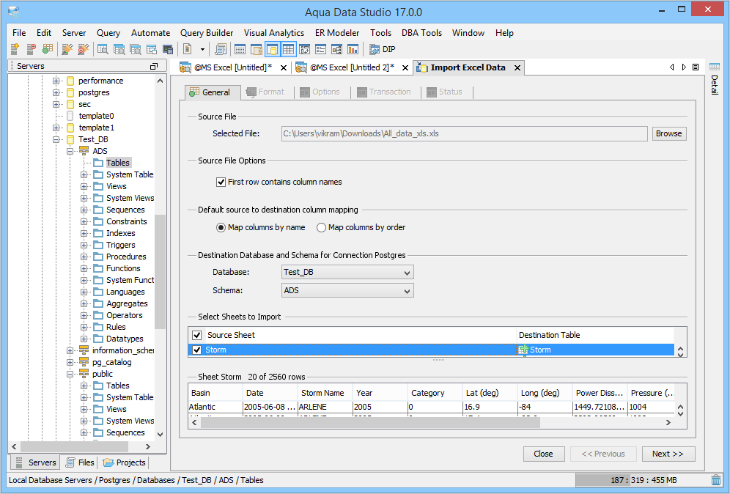Screen dimensions: 730x494
Task: Click the Disconnect plug icon with red mark
Action: 84,49
